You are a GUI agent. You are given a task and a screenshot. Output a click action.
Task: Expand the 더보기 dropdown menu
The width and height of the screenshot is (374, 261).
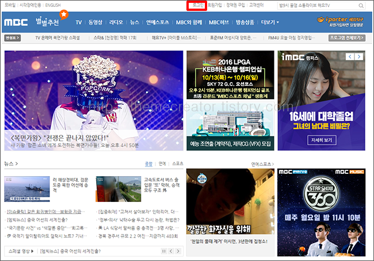point(270,22)
